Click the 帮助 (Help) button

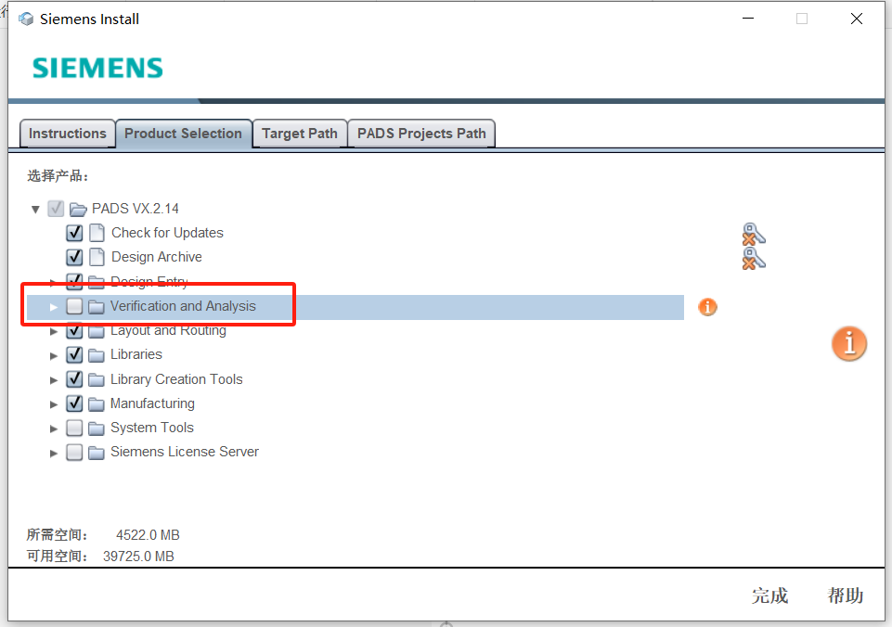(x=846, y=595)
